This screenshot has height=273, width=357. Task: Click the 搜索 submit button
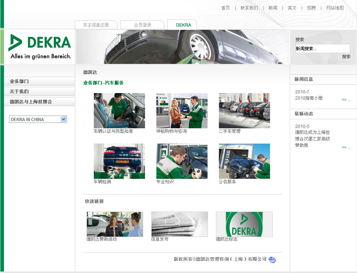[346, 57]
